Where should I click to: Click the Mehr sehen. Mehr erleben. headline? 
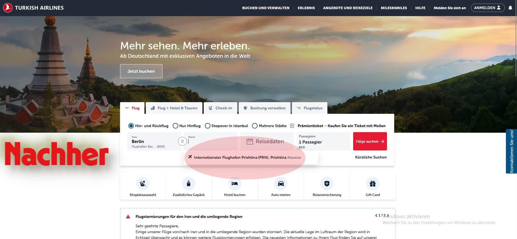pyautogui.click(x=185, y=46)
